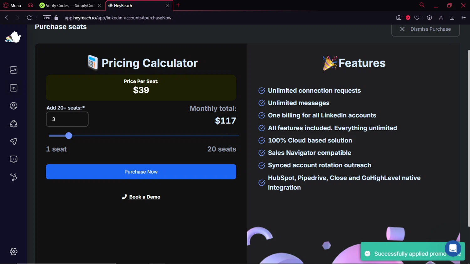Click the browser back arrow
The image size is (470, 264).
coord(6,18)
